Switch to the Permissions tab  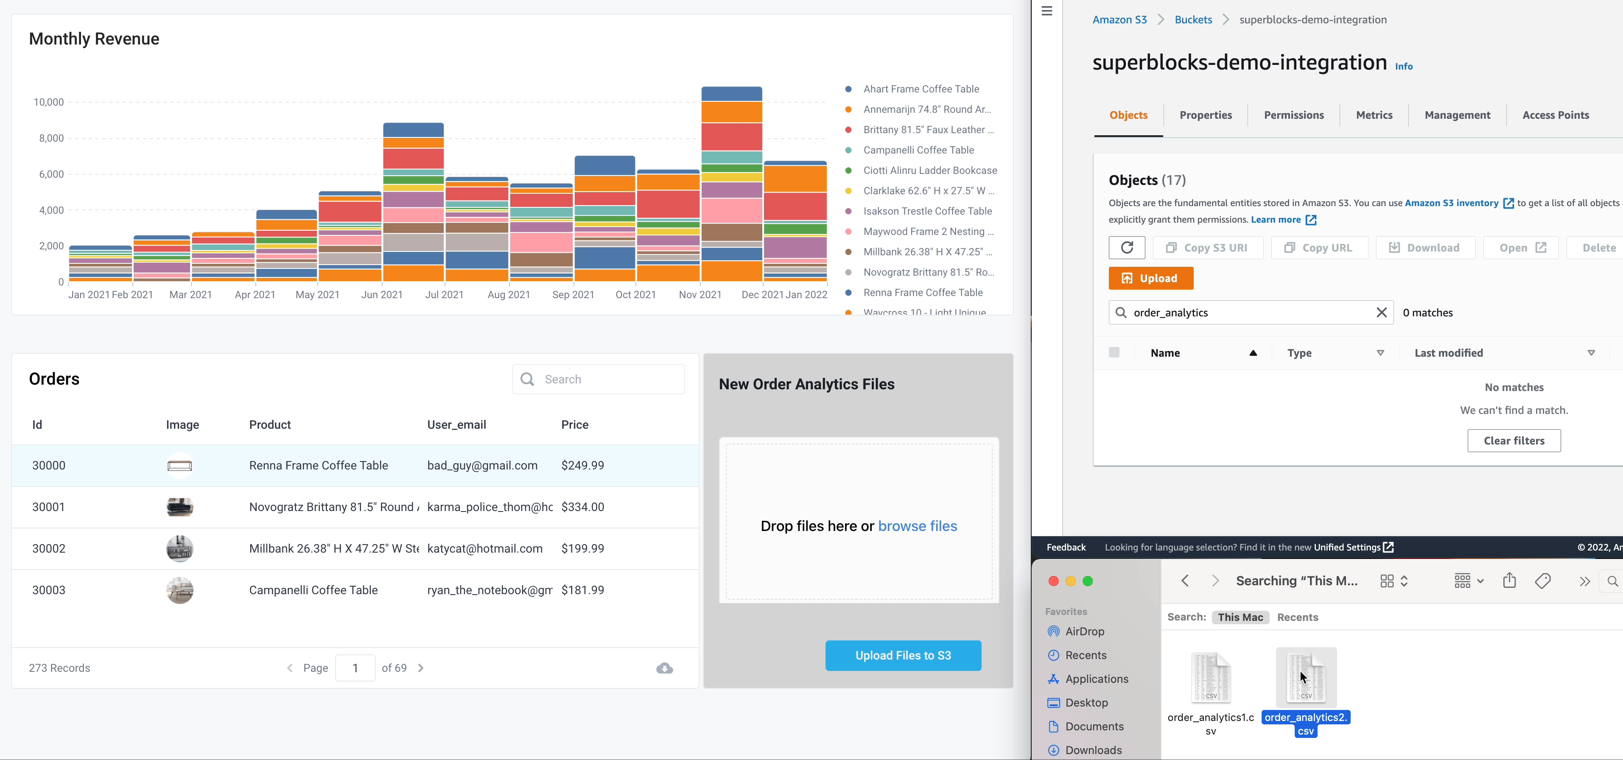(x=1293, y=115)
